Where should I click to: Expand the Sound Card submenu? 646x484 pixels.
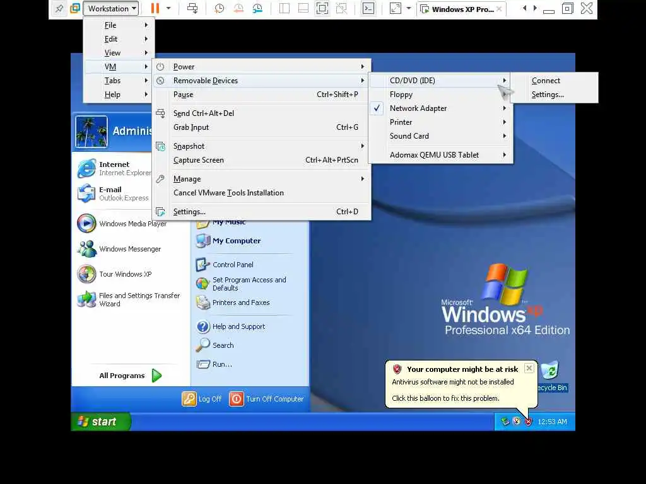(441, 136)
